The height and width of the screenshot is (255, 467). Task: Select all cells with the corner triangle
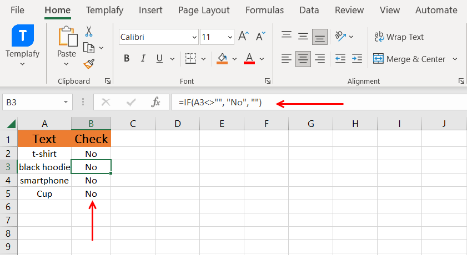11,123
